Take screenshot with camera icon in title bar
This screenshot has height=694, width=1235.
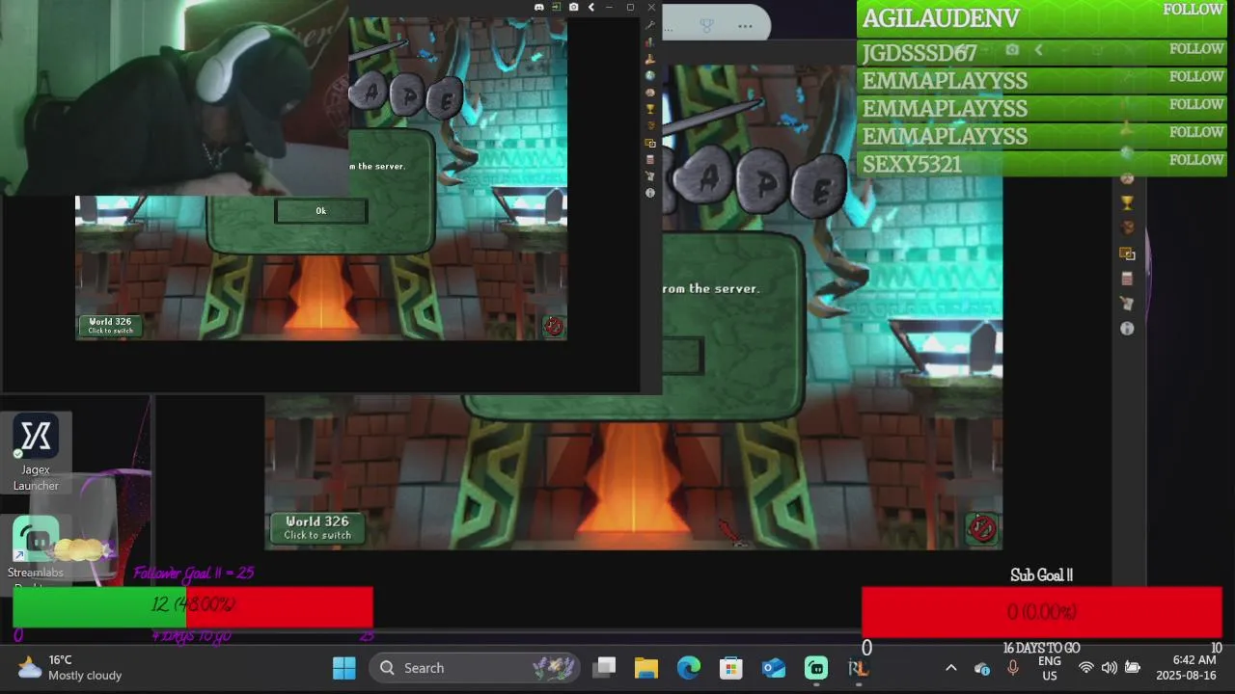[573, 7]
